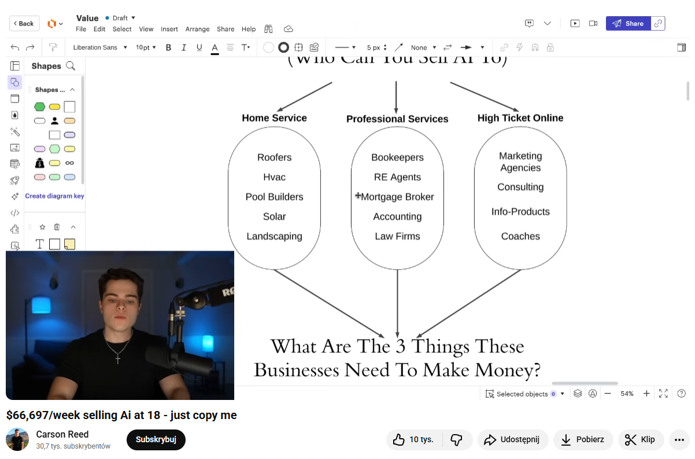Open the 10pt font size dropdown
This screenshot has width=695, height=459.
coord(146,47)
